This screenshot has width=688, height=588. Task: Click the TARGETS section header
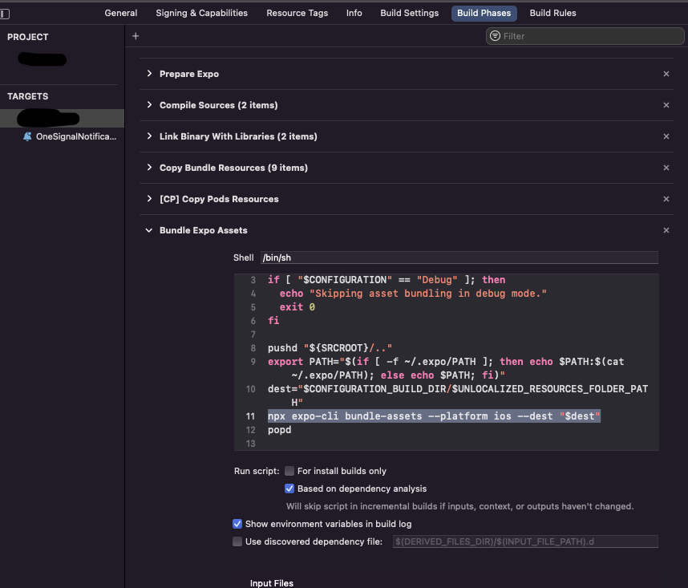[27, 96]
